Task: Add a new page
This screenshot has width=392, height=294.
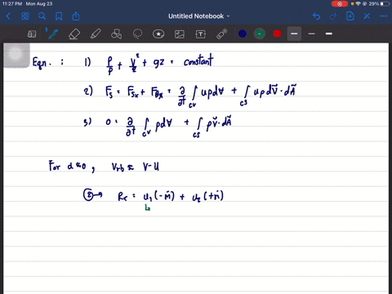Action: pos(350,16)
